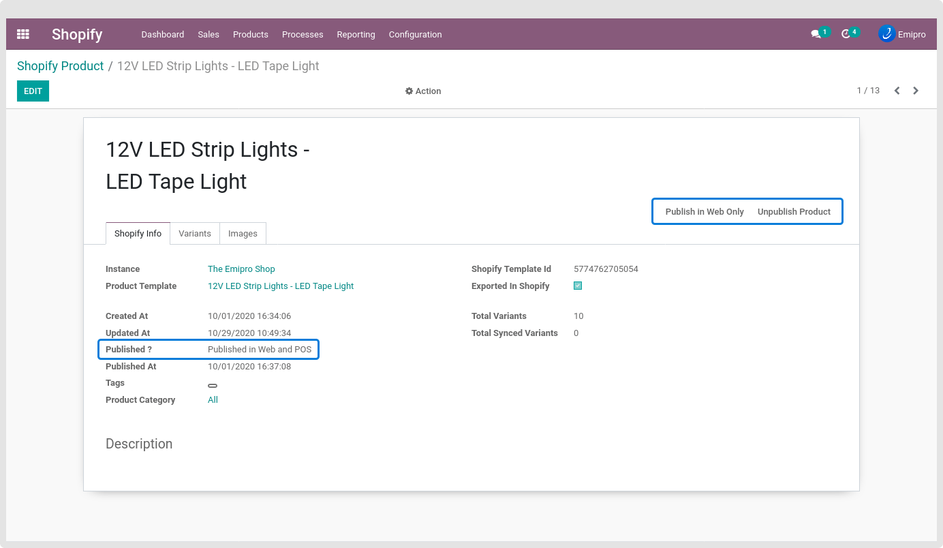
Task: Open the Product Template link
Action: pyautogui.click(x=281, y=286)
